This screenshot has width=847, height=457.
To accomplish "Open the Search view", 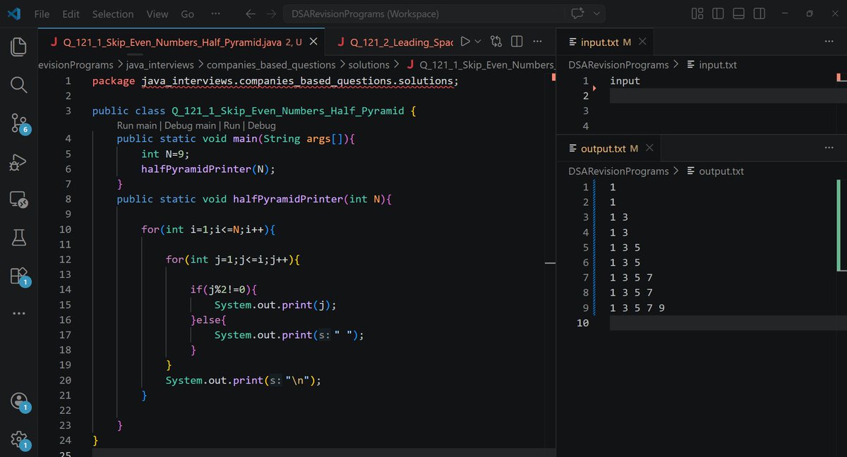I will [x=19, y=85].
